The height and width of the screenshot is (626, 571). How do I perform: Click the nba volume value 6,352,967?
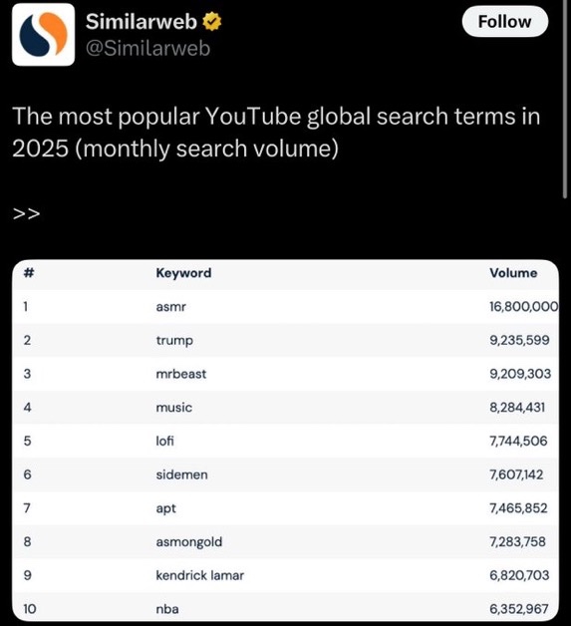(x=519, y=609)
